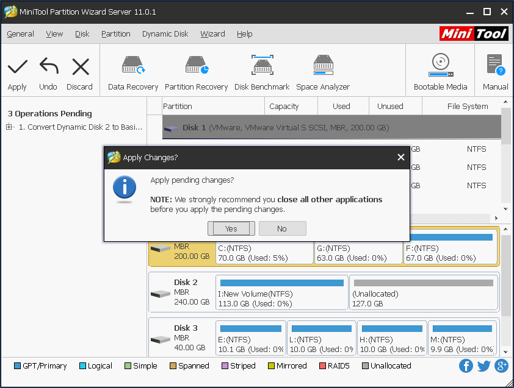Decline changes with the No button

tap(283, 228)
